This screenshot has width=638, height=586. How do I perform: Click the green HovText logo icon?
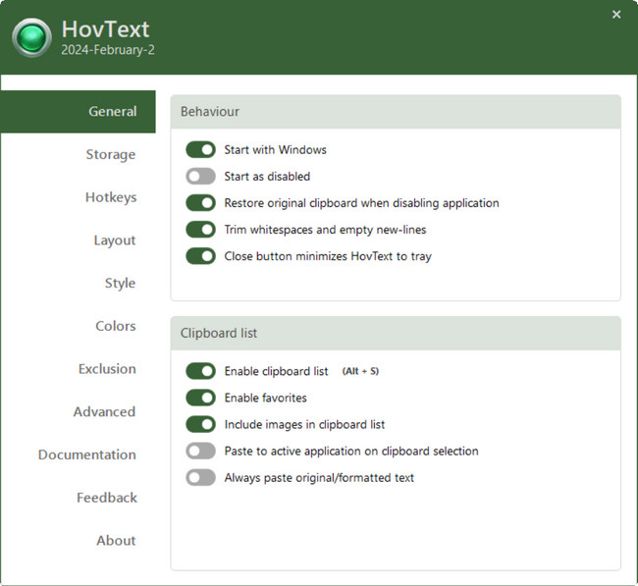pyautogui.click(x=31, y=38)
